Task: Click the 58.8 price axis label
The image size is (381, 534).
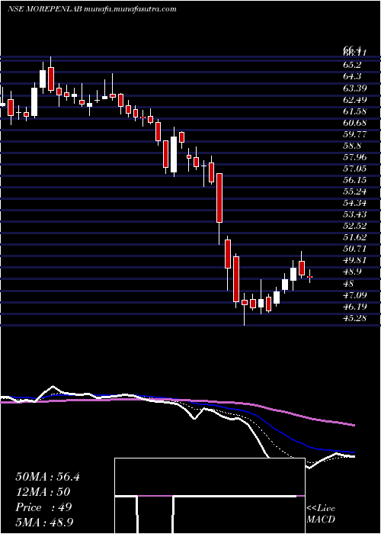Action: tap(352, 146)
